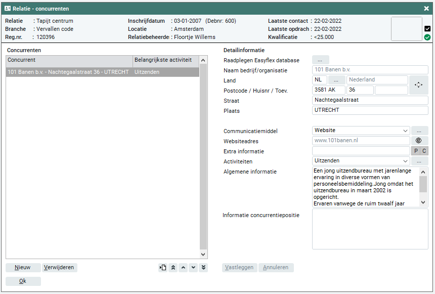Click the Verwijderen button

59,268
